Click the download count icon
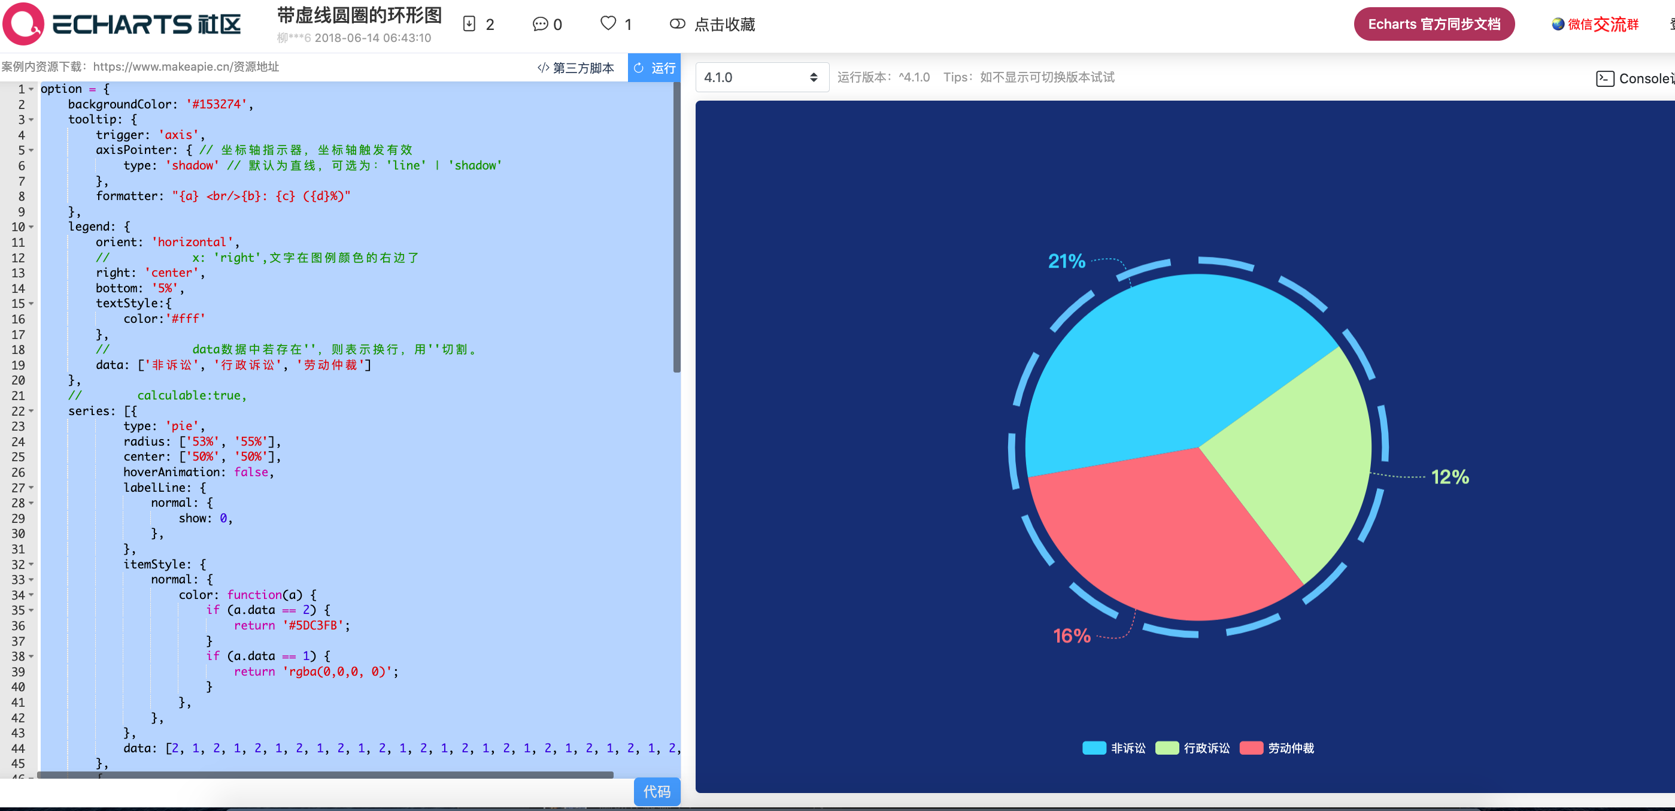 (x=469, y=24)
